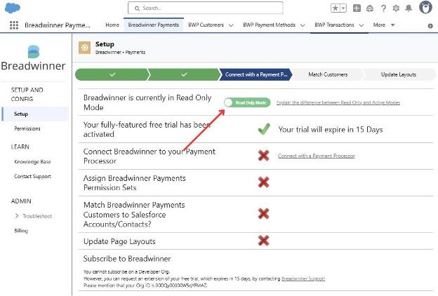
Task: Select the Match Customers progress step
Action: (x=328, y=74)
